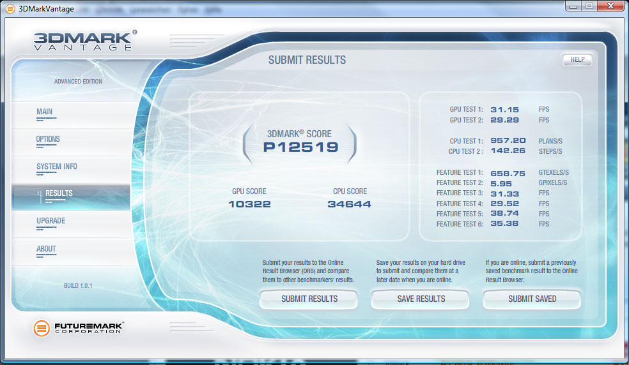629x365 pixels.
Task: Click Feature Test 3 value 31.33
Action: pos(504,193)
